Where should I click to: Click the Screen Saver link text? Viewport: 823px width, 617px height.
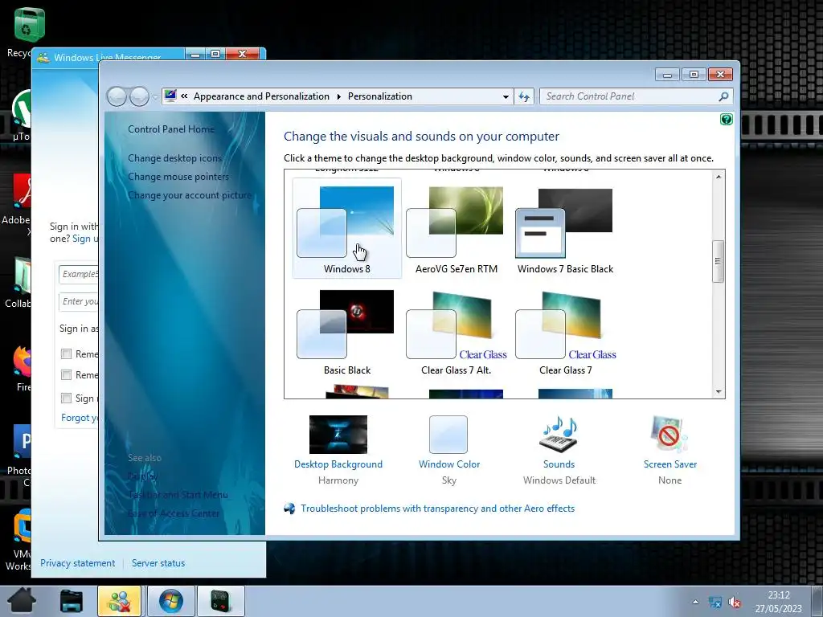pos(670,464)
